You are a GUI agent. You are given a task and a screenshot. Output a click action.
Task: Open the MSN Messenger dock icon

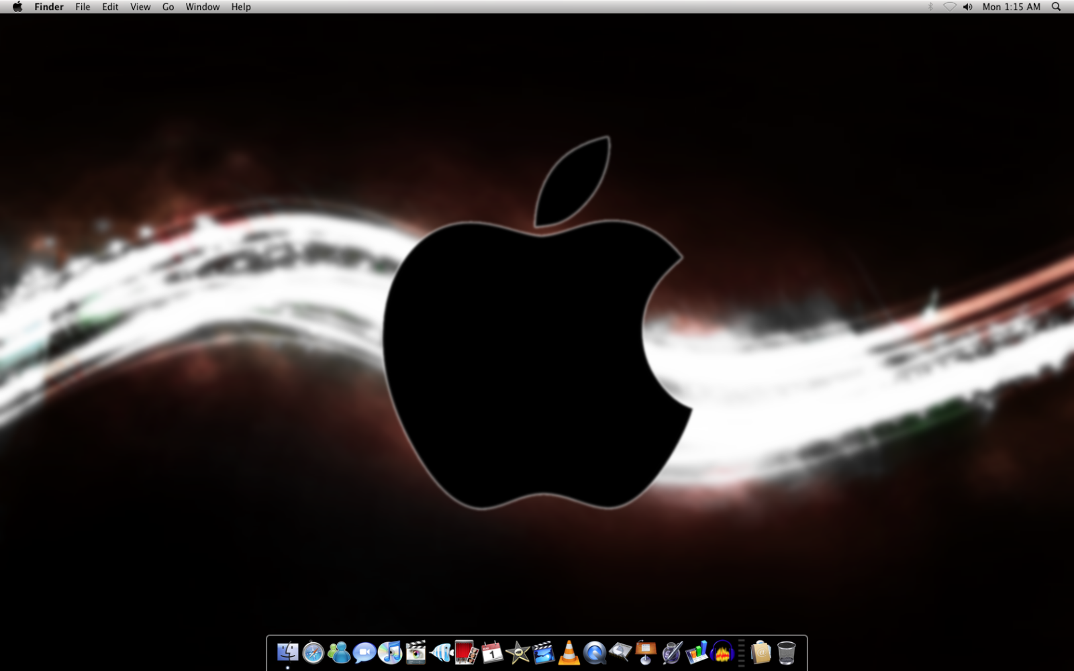click(339, 652)
